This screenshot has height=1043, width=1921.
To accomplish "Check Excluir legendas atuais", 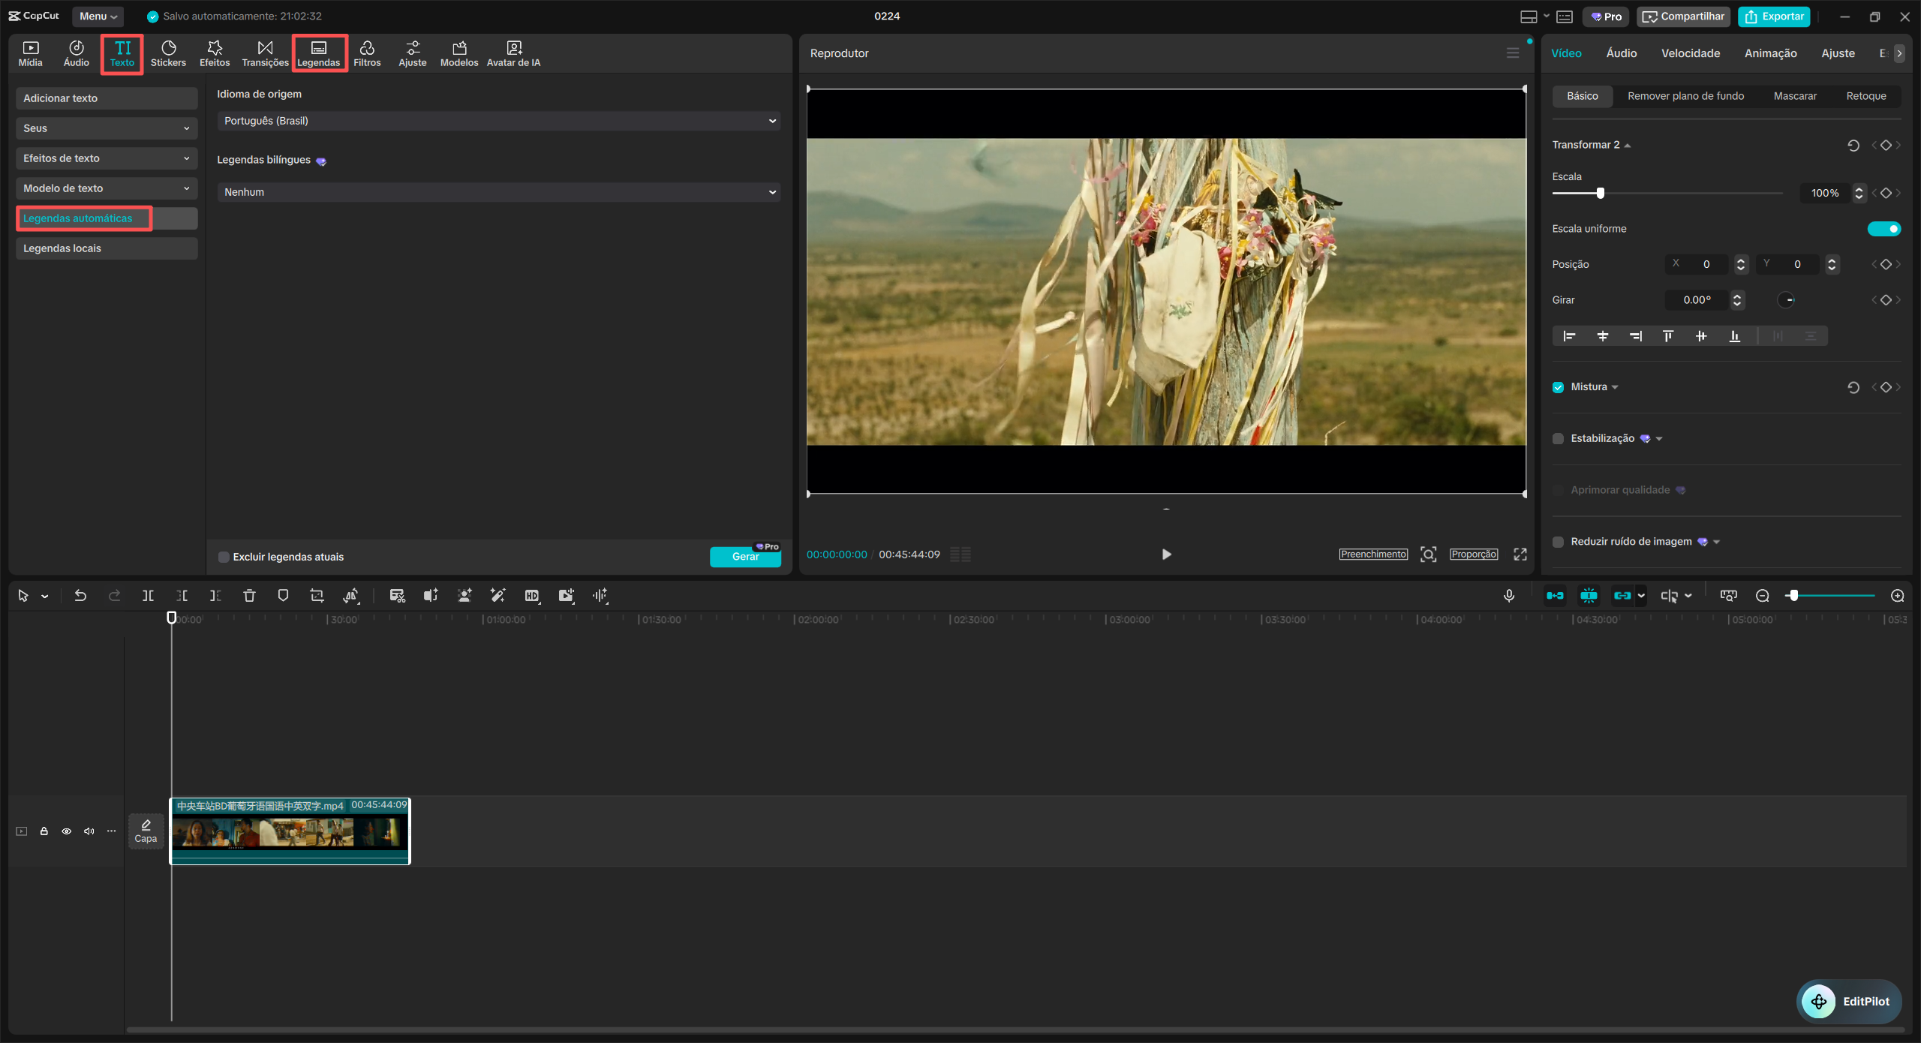I will click(223, 557).
